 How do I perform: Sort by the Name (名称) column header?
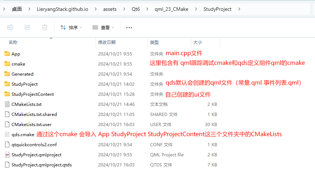pyautogui.click(x=13, y=42)
